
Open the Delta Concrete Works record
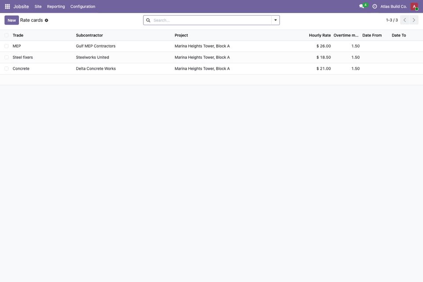[96, 68]
